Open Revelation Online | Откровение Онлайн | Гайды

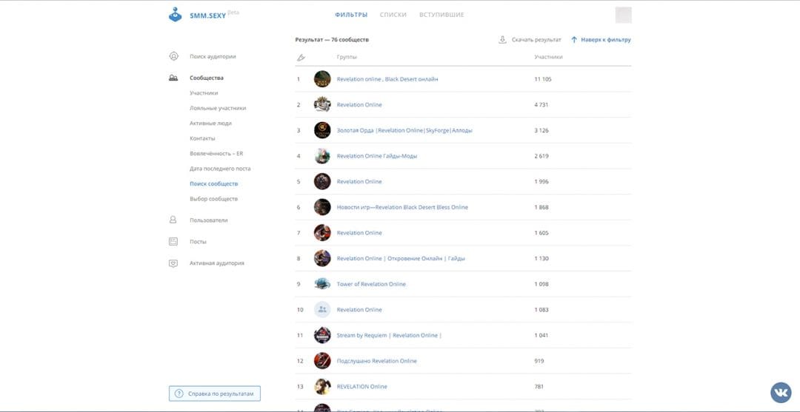401,258
